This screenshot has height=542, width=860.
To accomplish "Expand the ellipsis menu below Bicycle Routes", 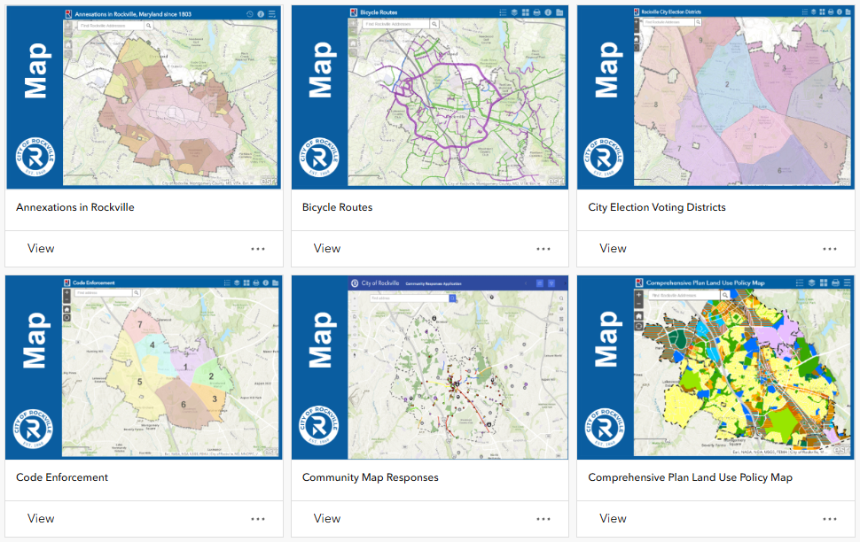I will tap(543, 249).
